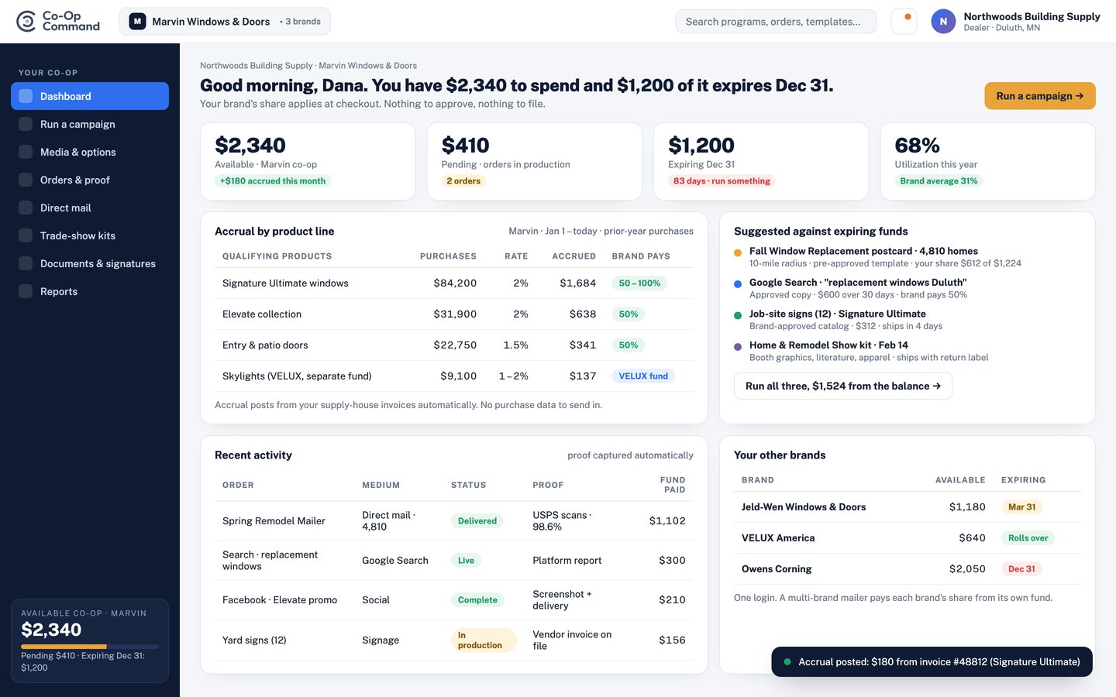Click the Trade-show kits sidebar icon
Viewport: 1116px width, 697px height.
click(x=26, y=235)
